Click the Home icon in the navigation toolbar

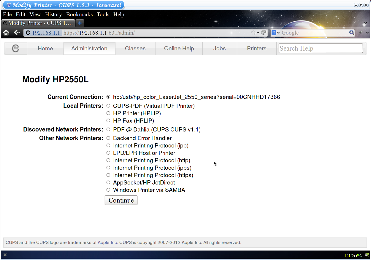tap(6, 33)
